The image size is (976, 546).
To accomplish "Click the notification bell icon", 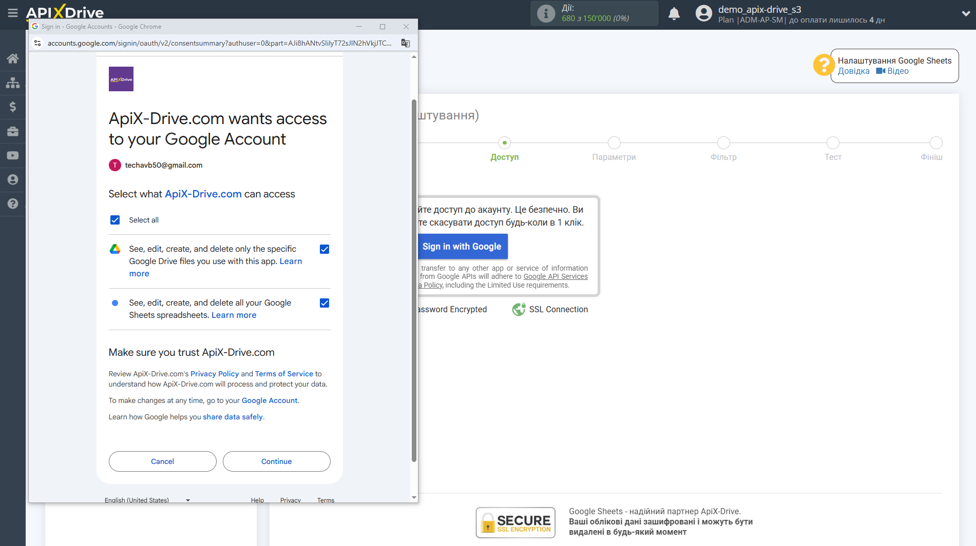I will pos(674,14).
